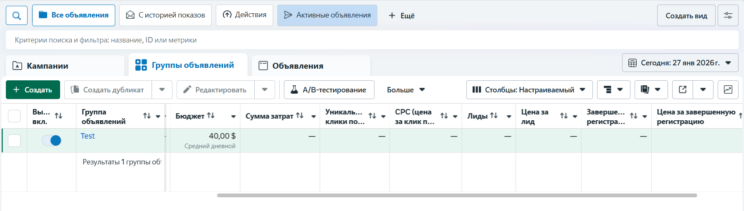
Task: Expand the date range dropdown
Action: click(x=680, y=63)
